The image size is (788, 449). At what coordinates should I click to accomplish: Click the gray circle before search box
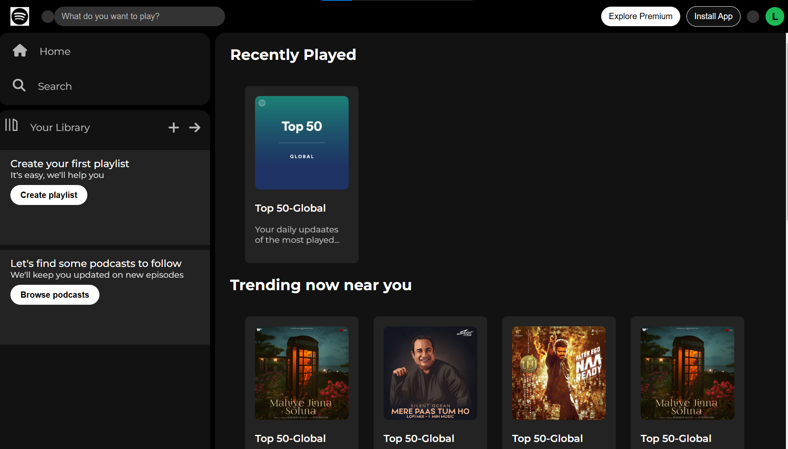(x=48, y=17)
